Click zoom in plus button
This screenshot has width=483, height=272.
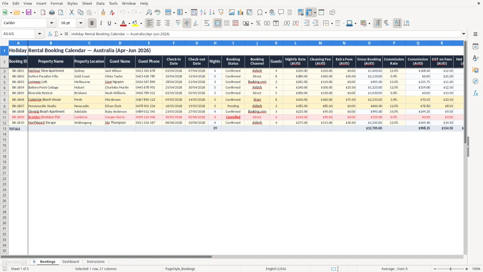(x=467, y=269)
